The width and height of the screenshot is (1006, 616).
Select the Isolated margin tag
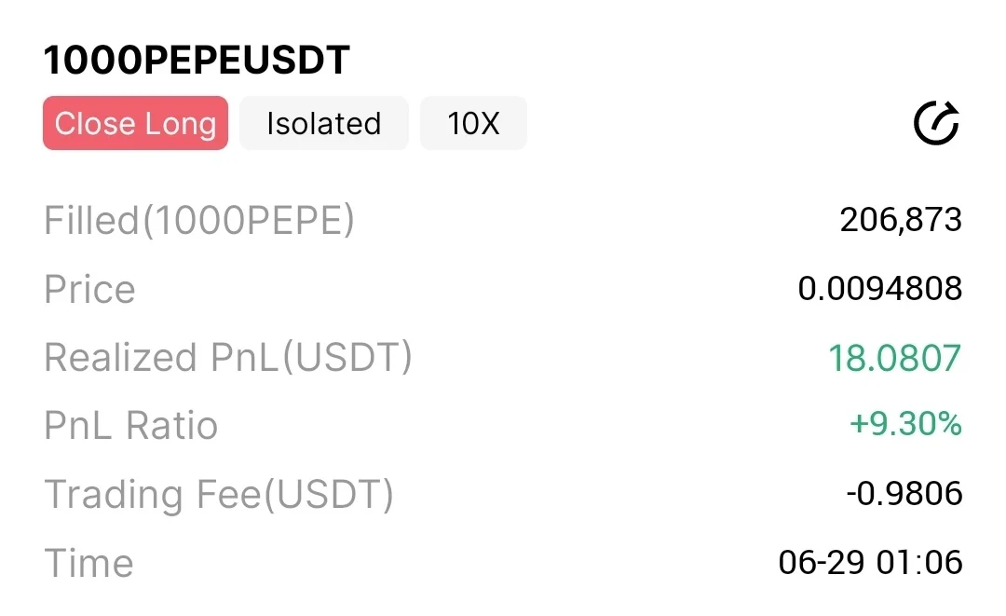click(323, 123)
